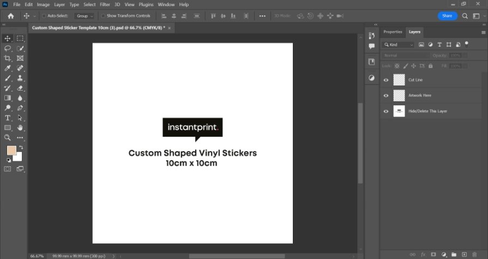Select the Path Selection tool
The height and width of the screenshot is (259, 488).
[20, 118]
